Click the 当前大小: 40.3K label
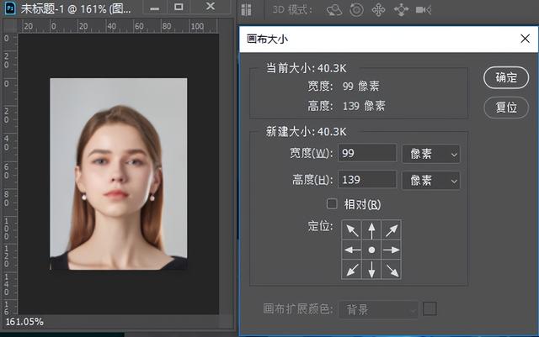 point(307,68)
